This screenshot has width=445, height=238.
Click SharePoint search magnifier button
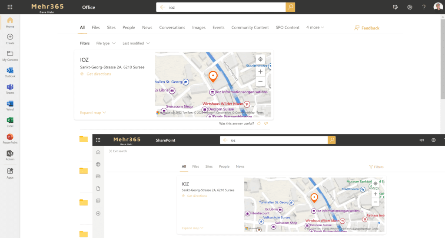coord(332,140)
